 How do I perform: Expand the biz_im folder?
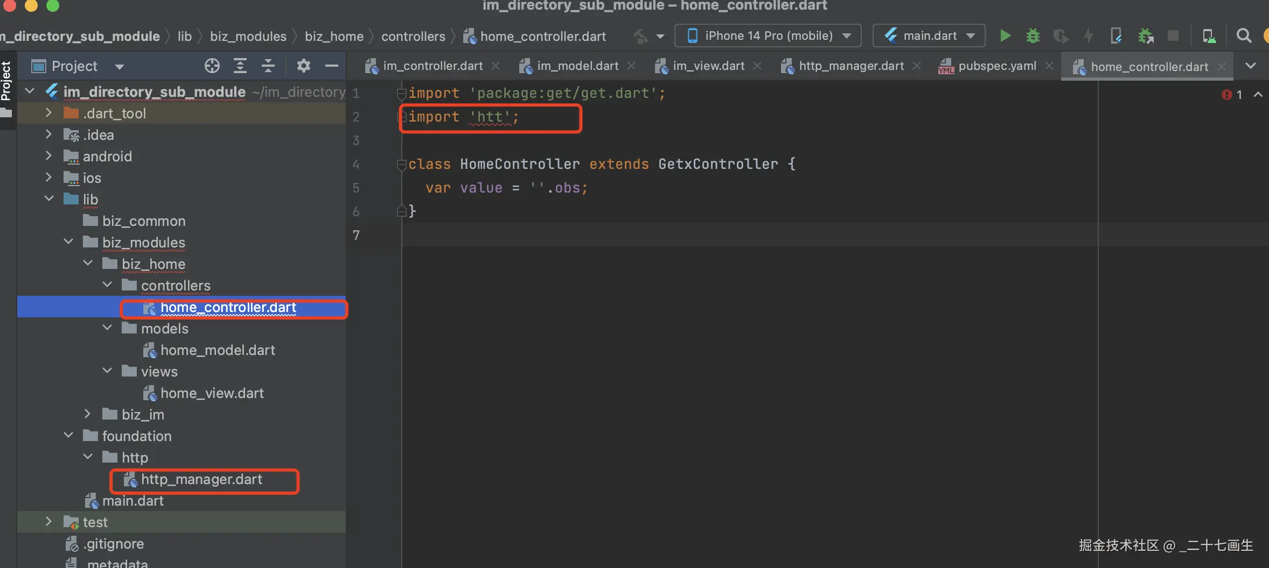[x=88, y=414]
